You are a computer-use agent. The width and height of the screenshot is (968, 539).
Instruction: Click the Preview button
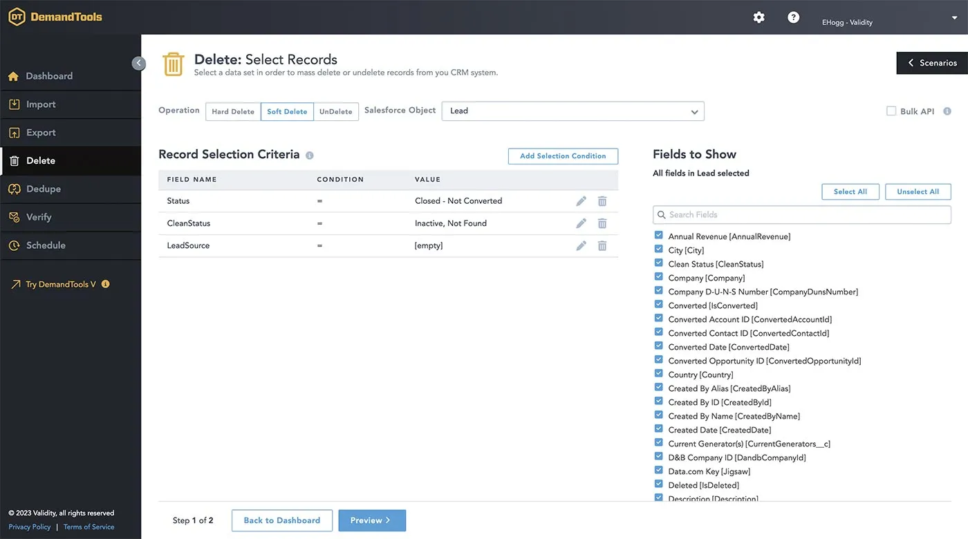tap(372, 520)
